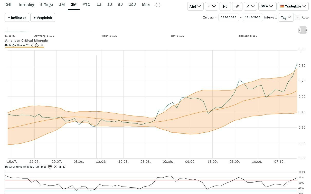Open the line drawing tool menu
This screenshot has height=194, width=311.
point(250,6)
